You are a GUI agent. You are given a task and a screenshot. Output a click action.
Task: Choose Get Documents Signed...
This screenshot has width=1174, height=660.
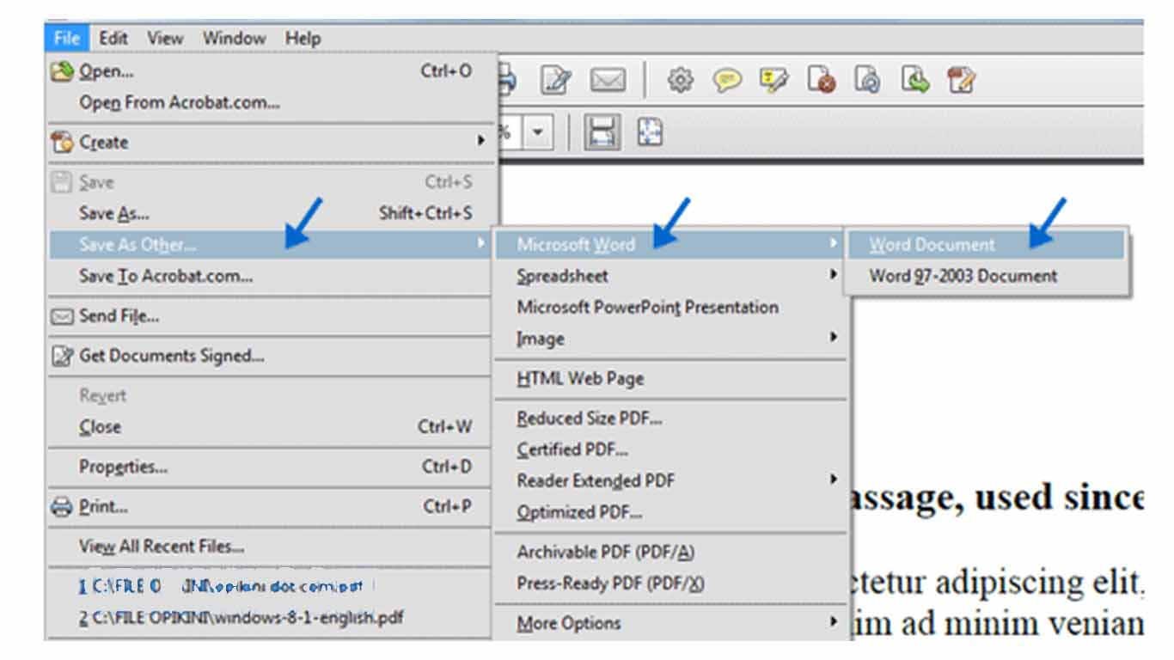272,356
